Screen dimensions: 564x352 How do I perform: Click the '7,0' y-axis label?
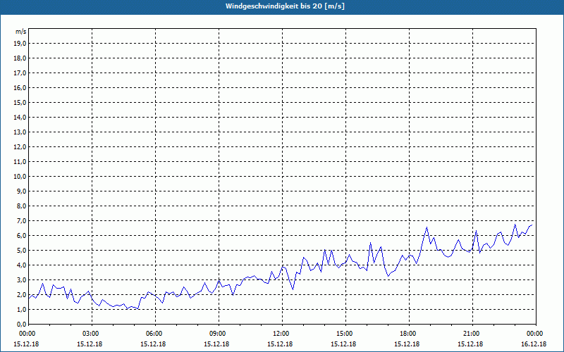tap(21, 221)
